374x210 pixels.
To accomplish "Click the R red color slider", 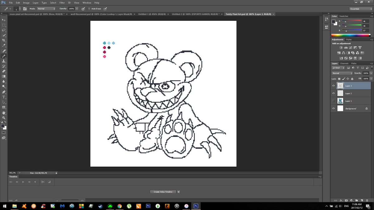I will coord(352,21).
